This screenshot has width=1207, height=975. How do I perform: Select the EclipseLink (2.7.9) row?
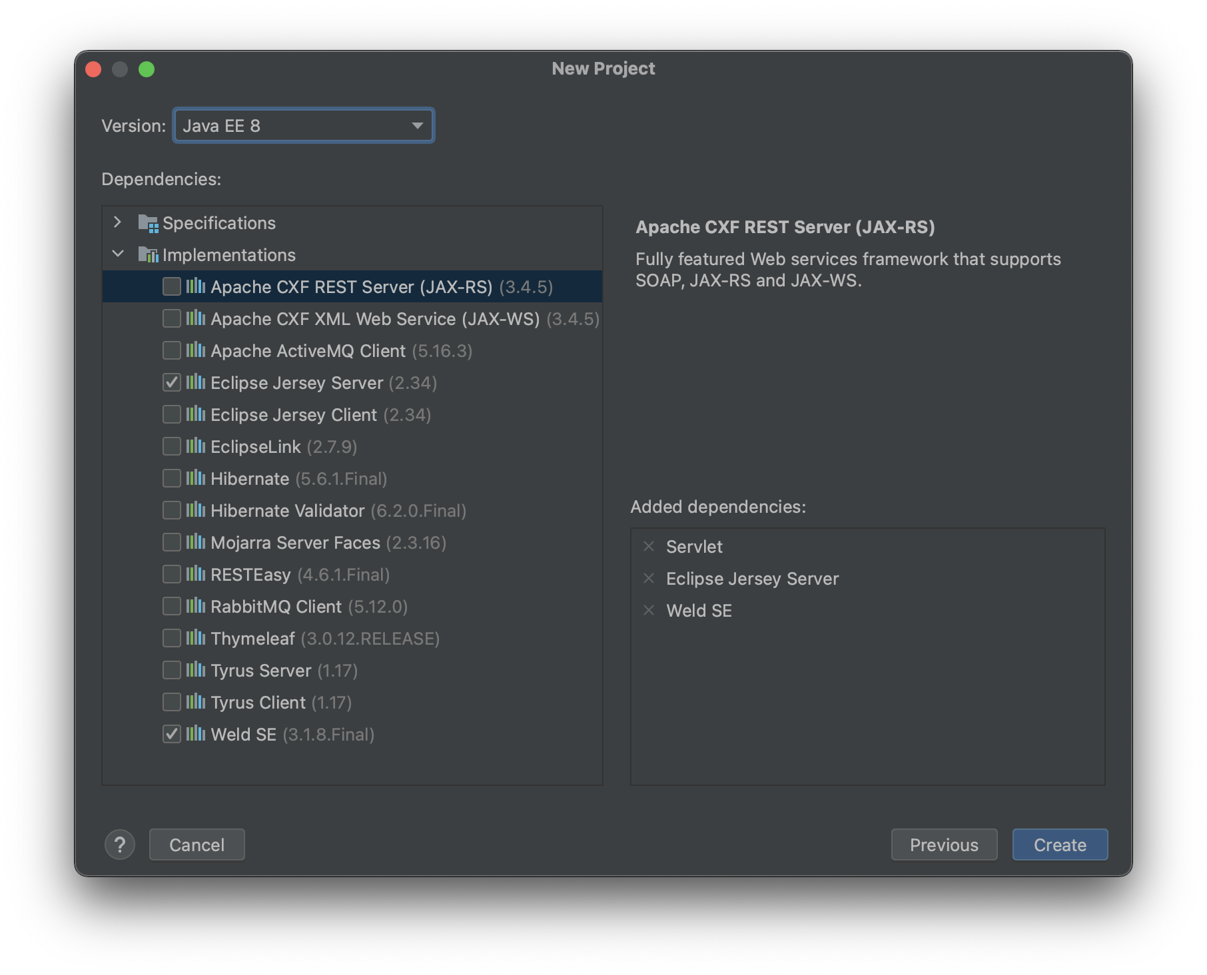tap(352, 446)
